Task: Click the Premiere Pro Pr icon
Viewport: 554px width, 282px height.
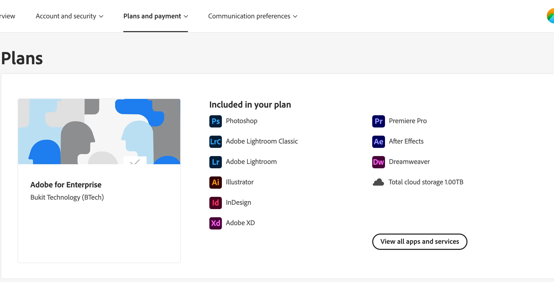Action: coord(378,121)
